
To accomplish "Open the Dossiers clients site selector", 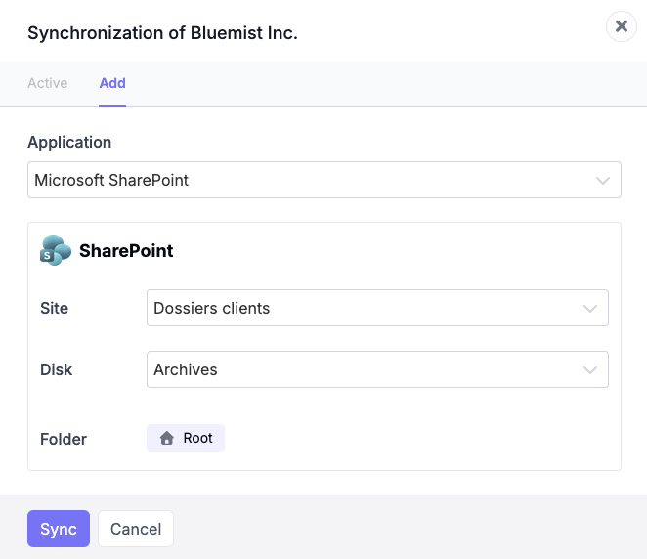I will [377, 308].
